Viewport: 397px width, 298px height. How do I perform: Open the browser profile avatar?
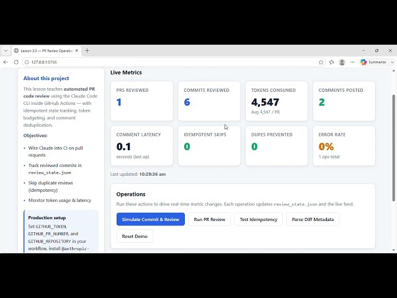[x=342, y=62]
